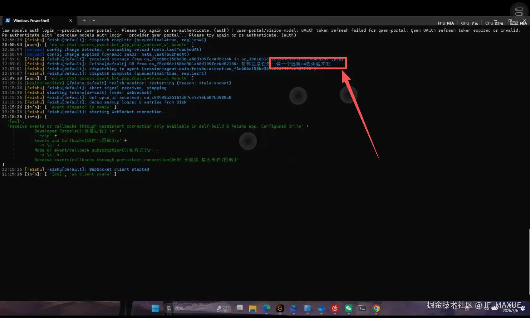Launch Microsoft Edge from the taskbar
This screenshot has height=318, width=530.
coord(266,308)
